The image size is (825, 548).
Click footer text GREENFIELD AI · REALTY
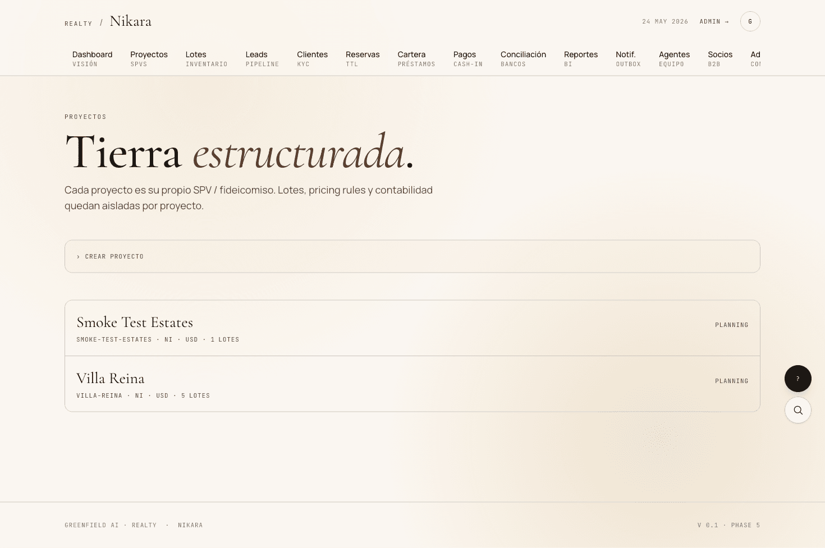(x=111, y=525)
